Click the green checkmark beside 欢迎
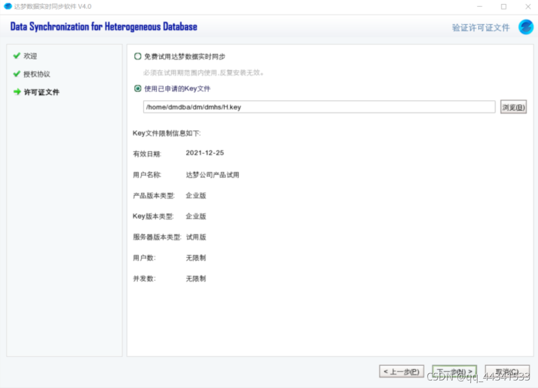Screen dimensions: 538x388 [x=17, y=56]
